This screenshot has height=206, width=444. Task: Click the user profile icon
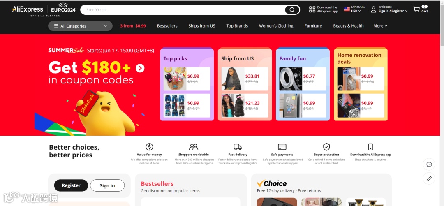(x=373, y=9)
